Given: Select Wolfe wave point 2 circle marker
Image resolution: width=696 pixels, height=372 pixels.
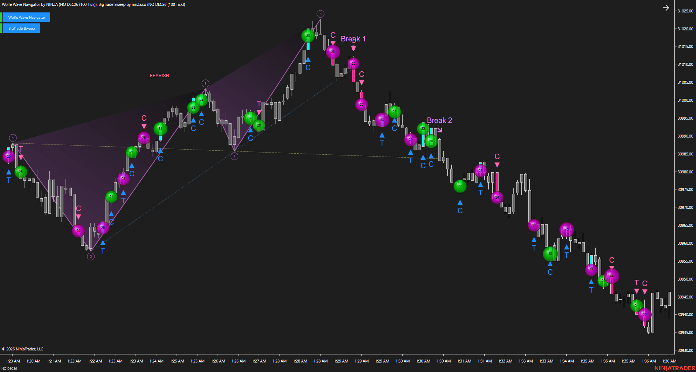Looking at the screenshot, I should click(x=91, y=256).
